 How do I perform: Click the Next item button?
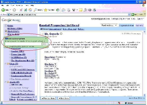64,98
